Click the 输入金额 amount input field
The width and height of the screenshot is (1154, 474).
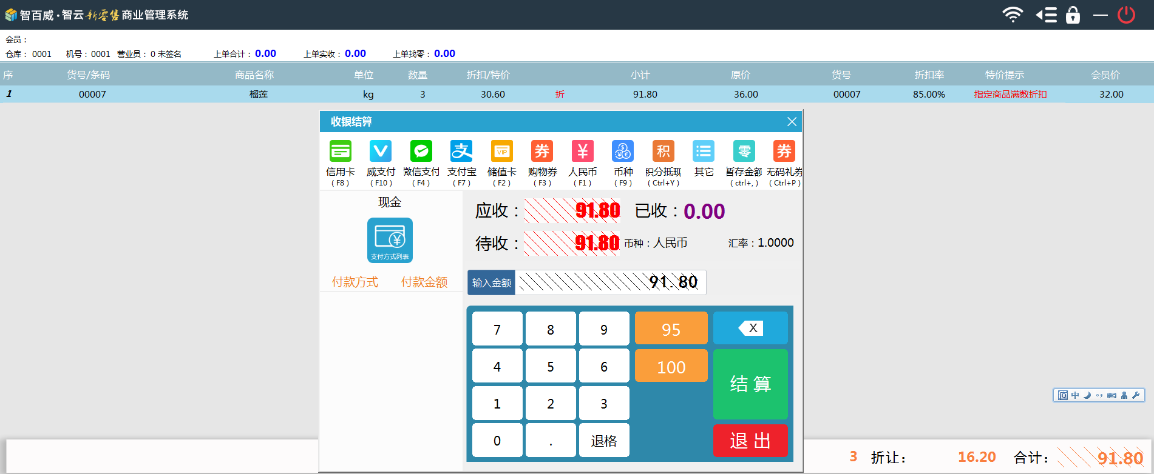click(x=609, y=282)
